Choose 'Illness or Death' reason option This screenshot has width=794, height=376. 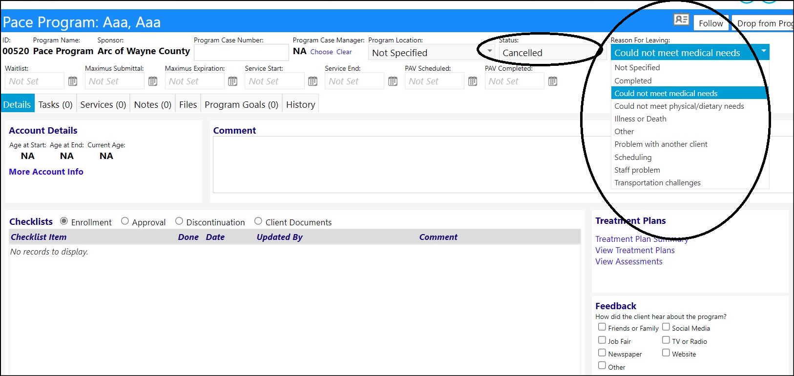[x=690, y=119]
